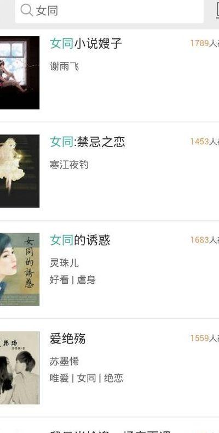Select the title 女同小说嫂子
This screenshot has width=219, height=433.
point(85,44)
